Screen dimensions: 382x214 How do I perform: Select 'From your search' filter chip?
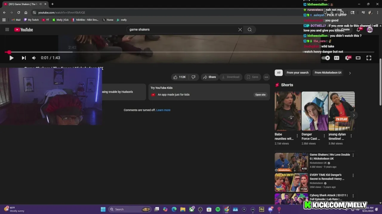(298, 73)
